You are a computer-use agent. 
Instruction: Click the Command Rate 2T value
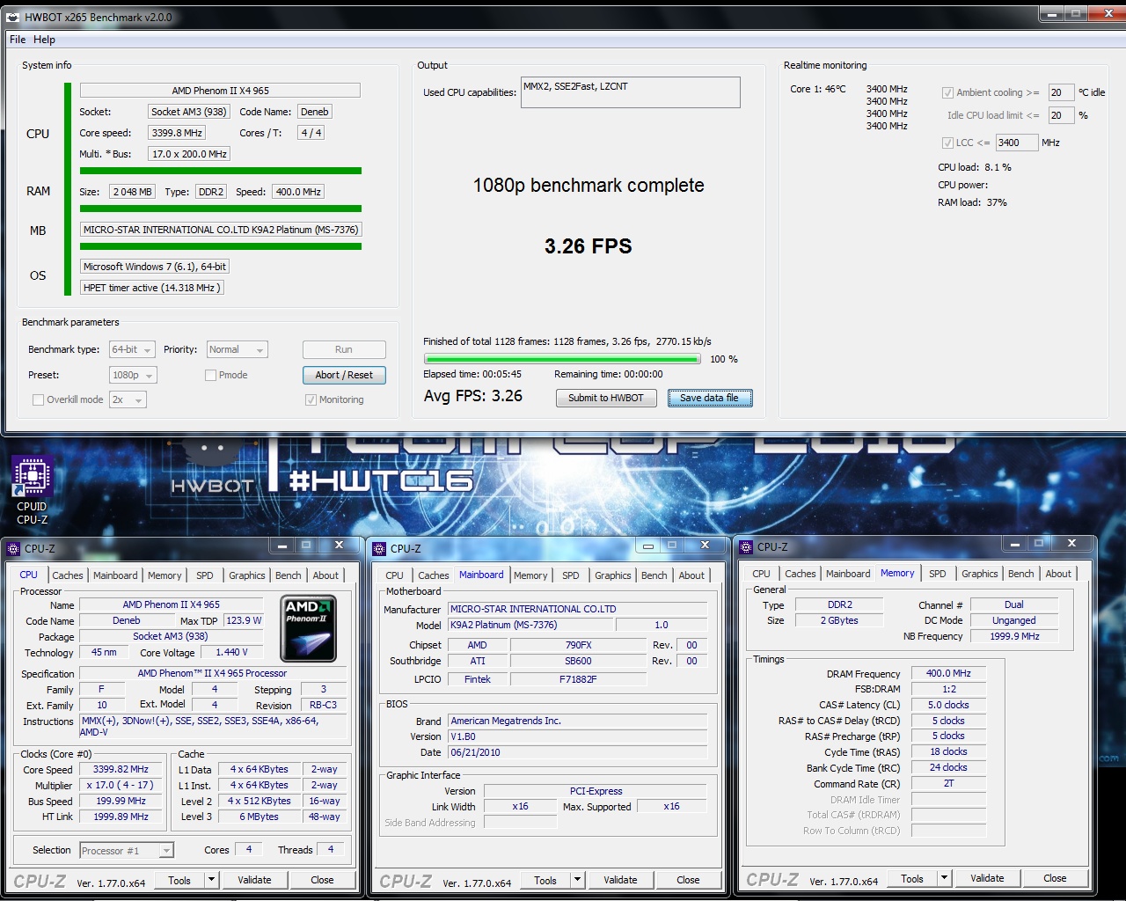coord(948,783)
